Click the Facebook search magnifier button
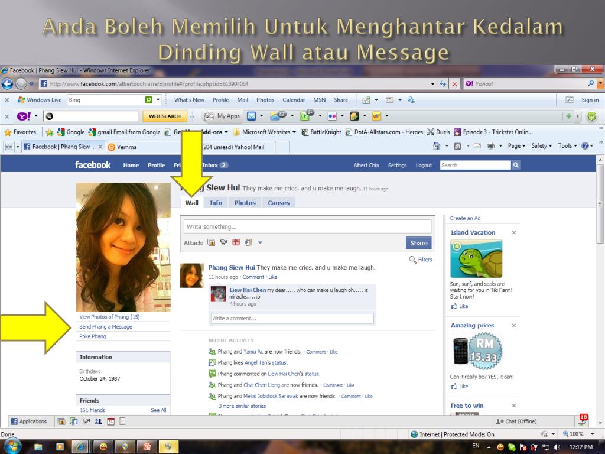The image size is (605, 454). point(515,166)
